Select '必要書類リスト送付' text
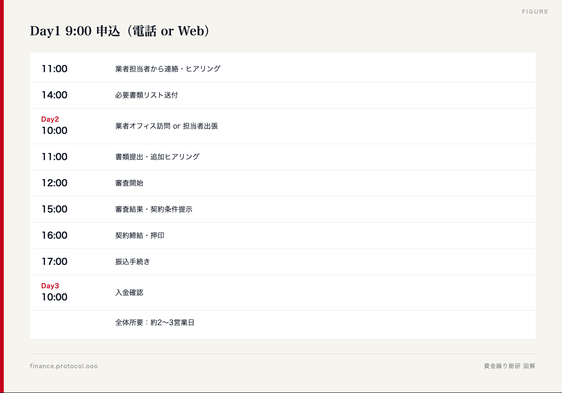 coord(147,95)
